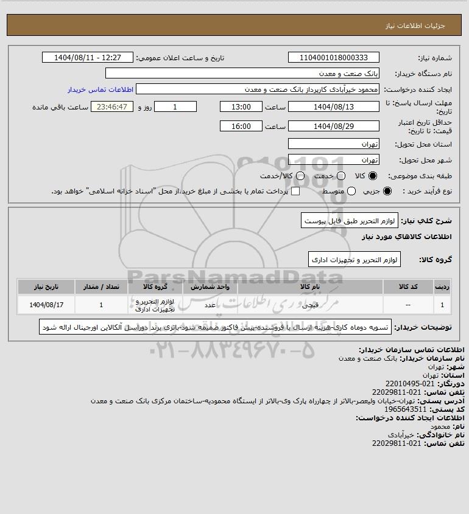Click the کد کالا column header
The image size is (469, 514).
[x=408, y=287]
